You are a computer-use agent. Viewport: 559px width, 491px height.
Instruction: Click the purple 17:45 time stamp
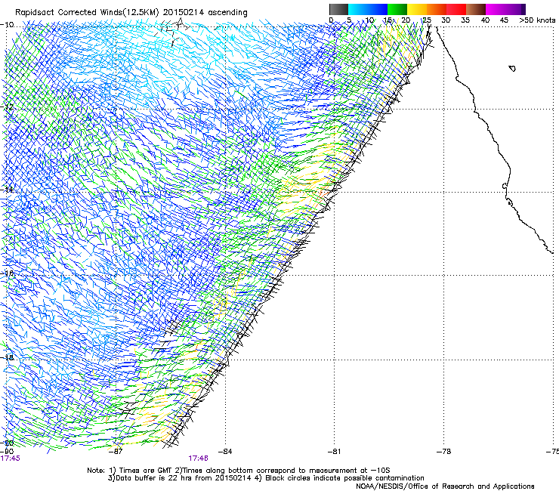tap(11, 459)
